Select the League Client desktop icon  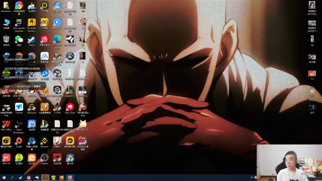coord(70,92)
